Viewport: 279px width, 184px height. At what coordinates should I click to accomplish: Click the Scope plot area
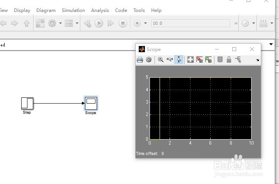pos(201,108)
